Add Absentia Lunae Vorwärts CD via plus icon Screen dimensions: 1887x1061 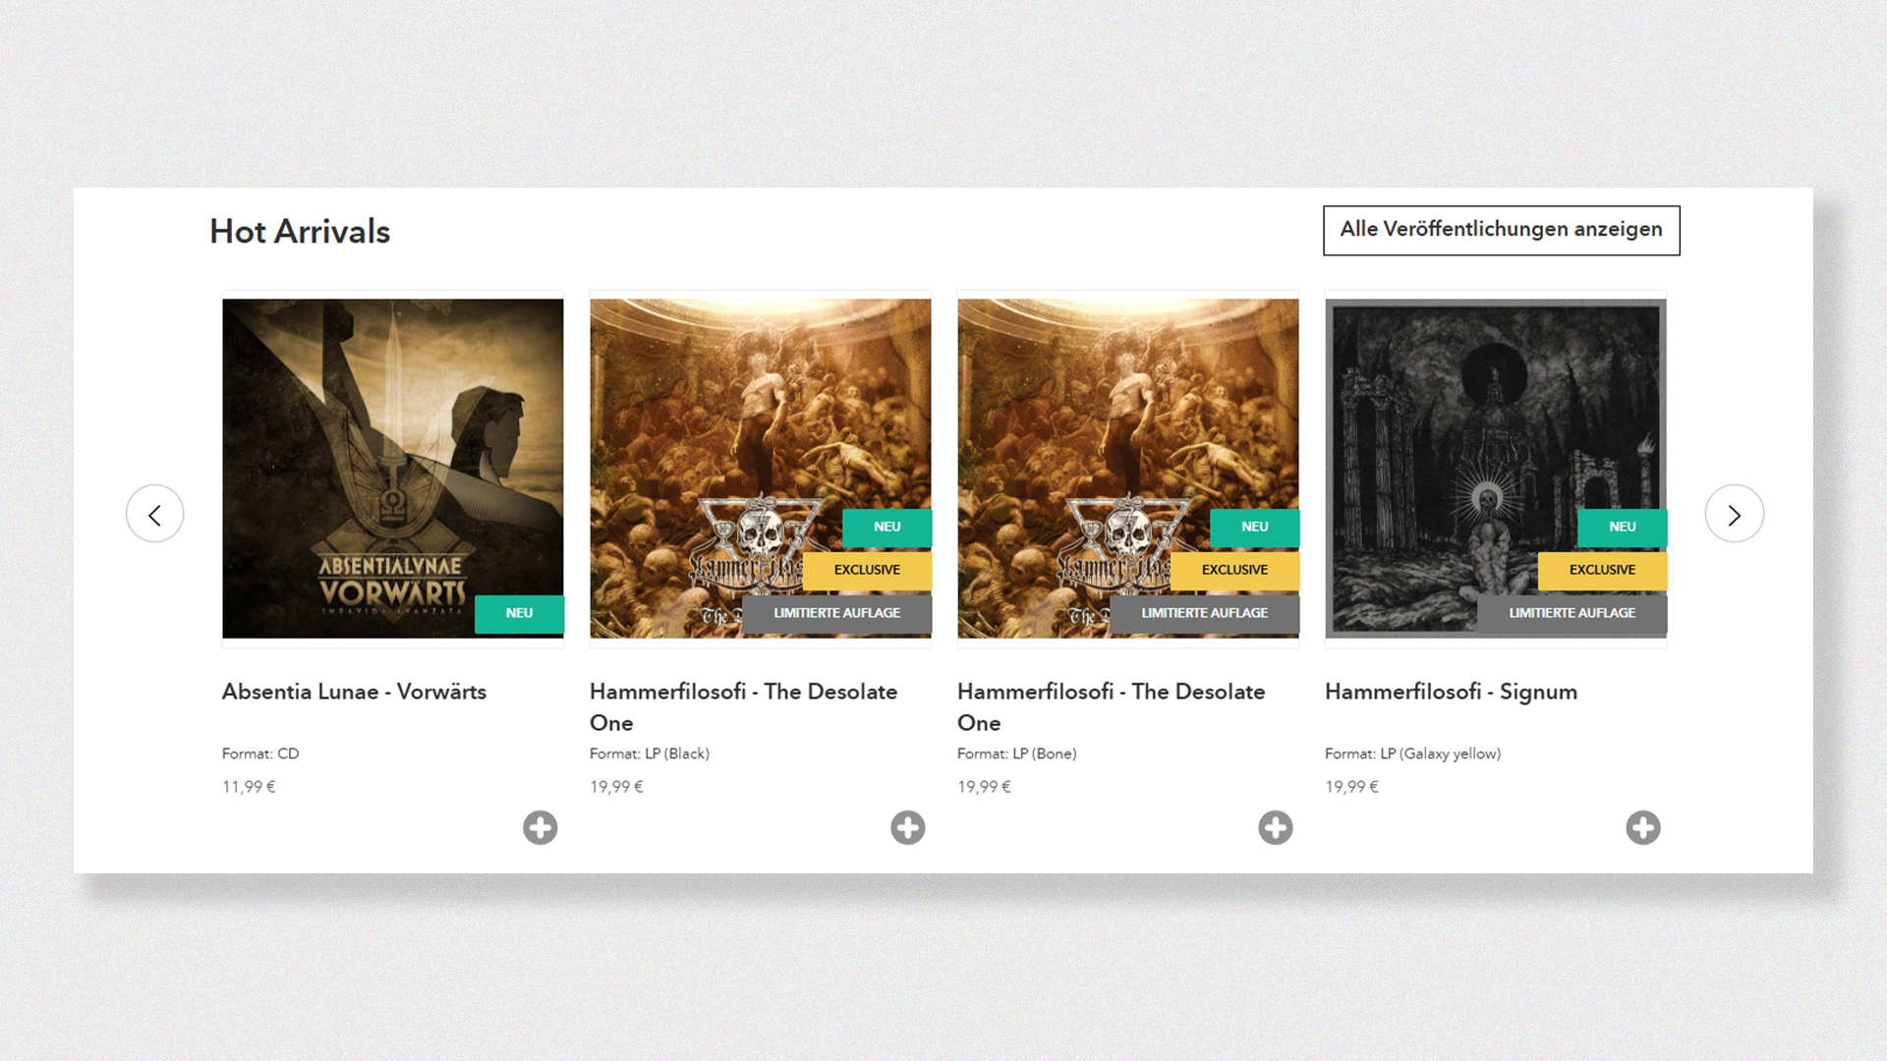(x=540, y=827)
